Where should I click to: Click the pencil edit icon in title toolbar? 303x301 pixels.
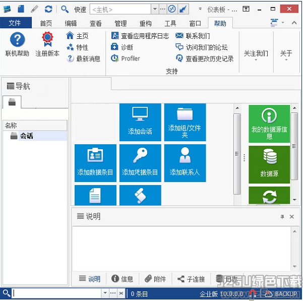pos(35,9)
